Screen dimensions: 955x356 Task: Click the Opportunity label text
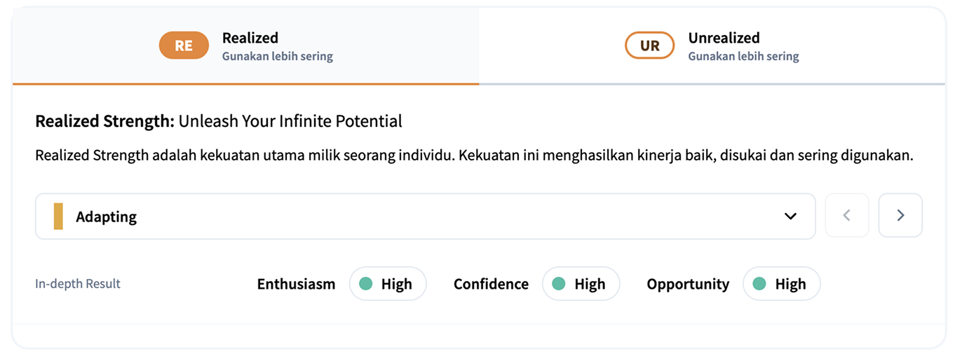(x=688, y=284)
